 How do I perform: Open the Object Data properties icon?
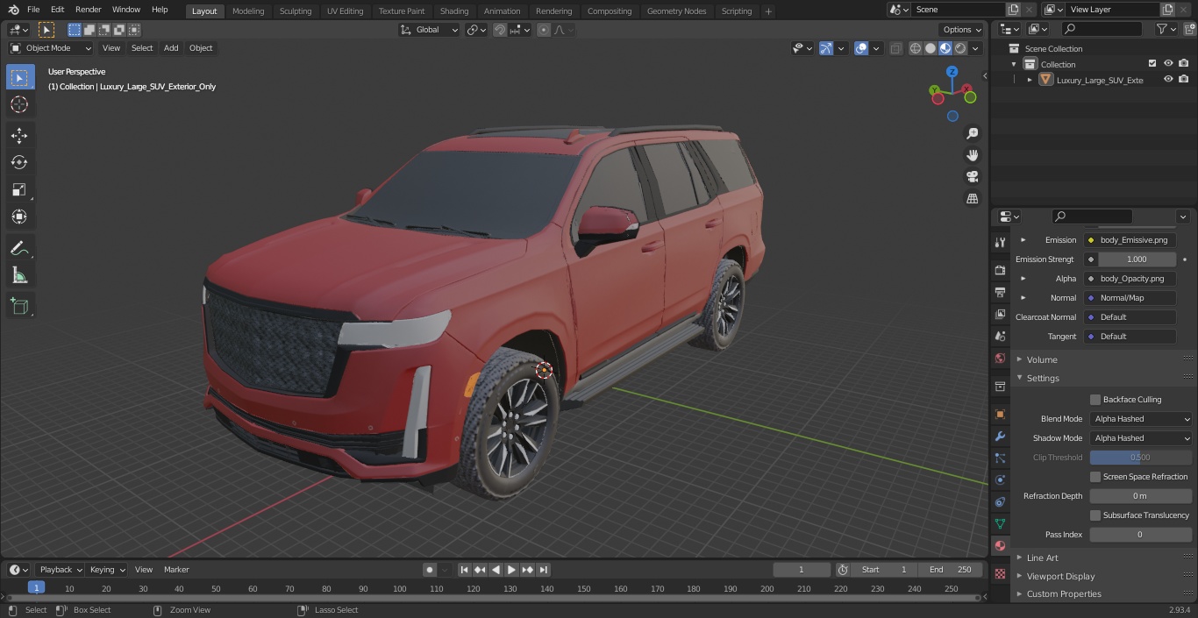[x=1000, y=523]
